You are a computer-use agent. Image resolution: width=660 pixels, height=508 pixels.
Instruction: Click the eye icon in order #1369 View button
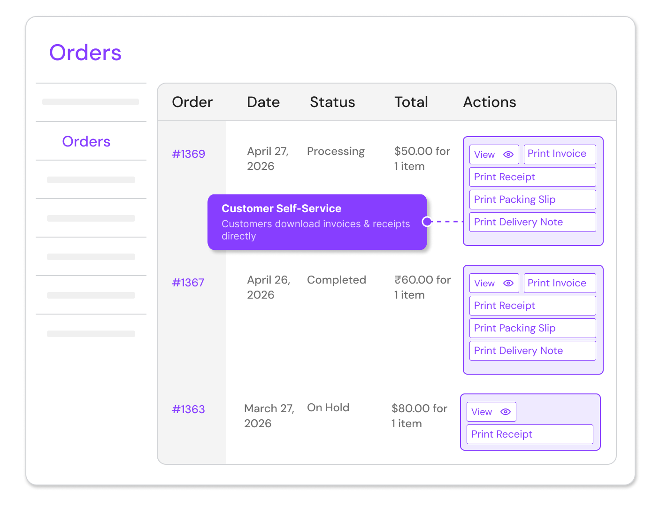(x=508, y=154)
